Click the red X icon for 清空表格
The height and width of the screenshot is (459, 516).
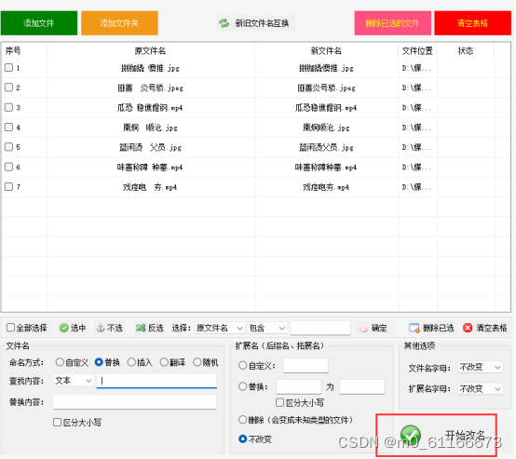[468, 328]
